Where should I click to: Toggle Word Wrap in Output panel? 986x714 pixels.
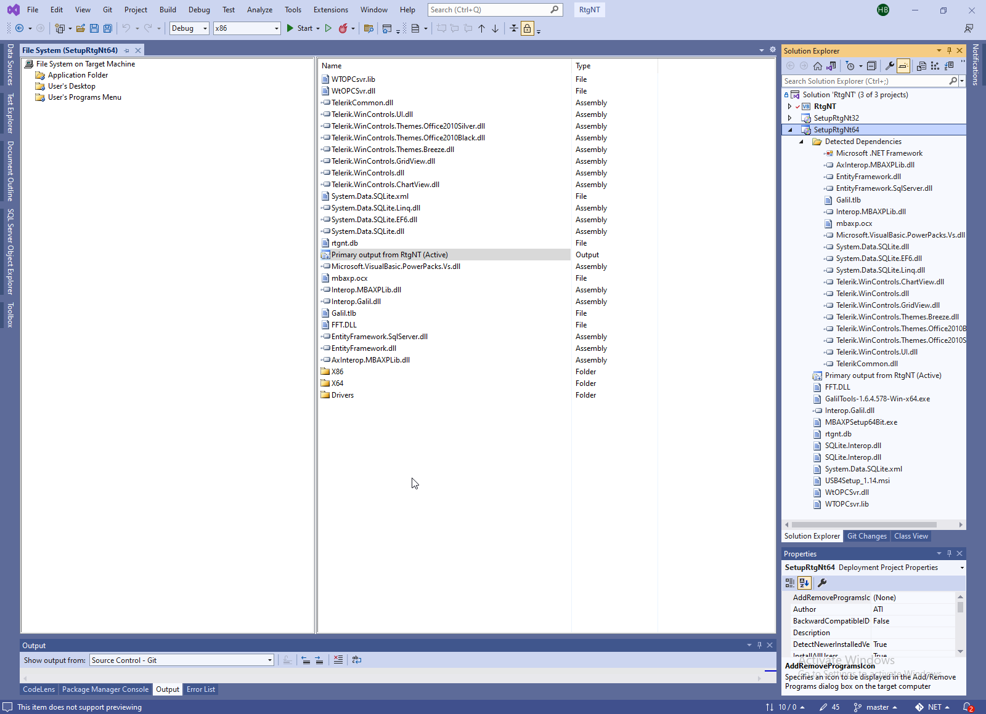click(x=357, y=660)
